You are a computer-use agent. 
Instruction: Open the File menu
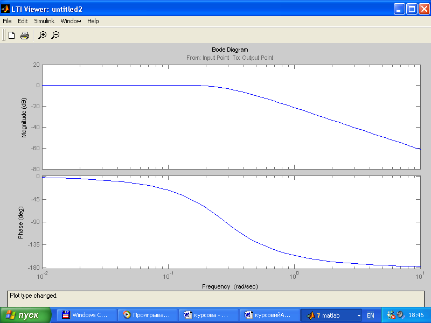click(x=7, y=21)
